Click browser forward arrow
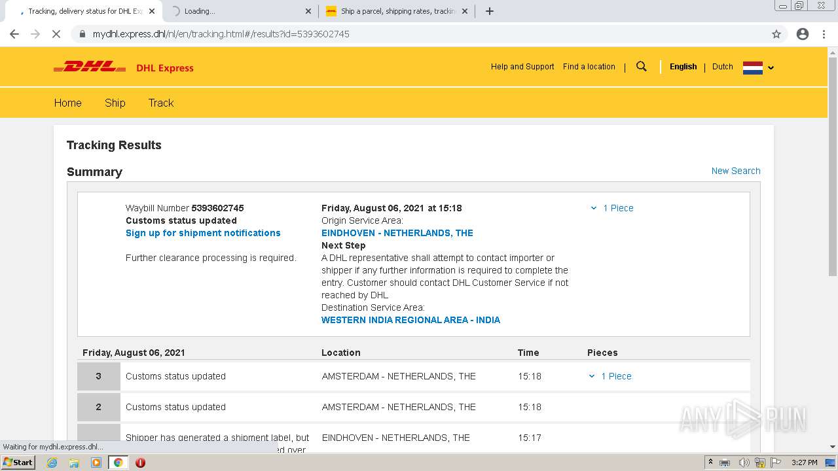The width and height of the screenshot is (838, 471). (35, 34)
